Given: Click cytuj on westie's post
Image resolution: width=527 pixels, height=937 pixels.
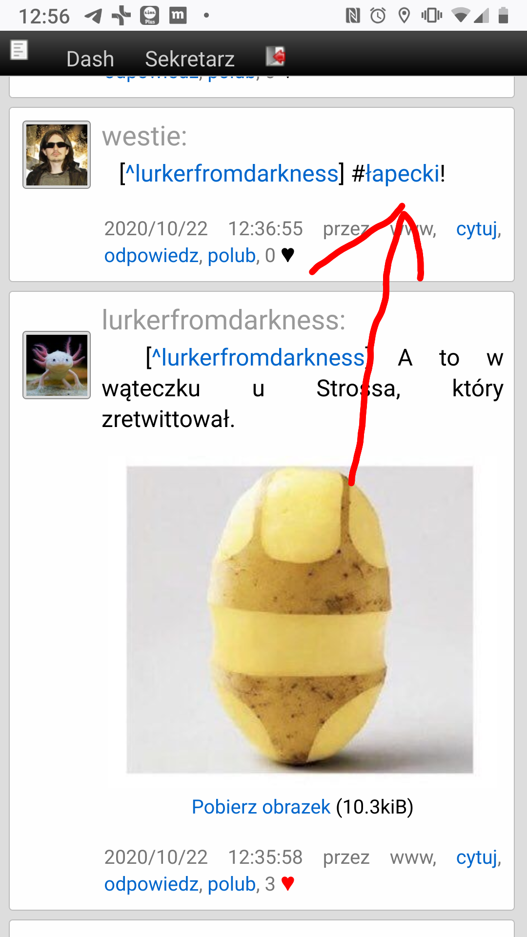Looking at the screenshot, I should 477,228.
